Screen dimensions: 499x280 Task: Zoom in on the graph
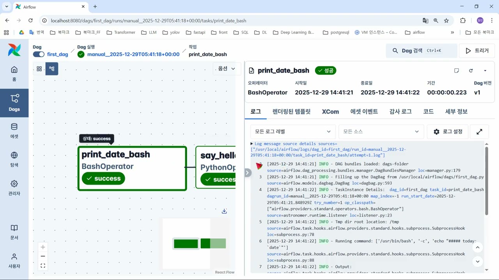tap(43, 247)
